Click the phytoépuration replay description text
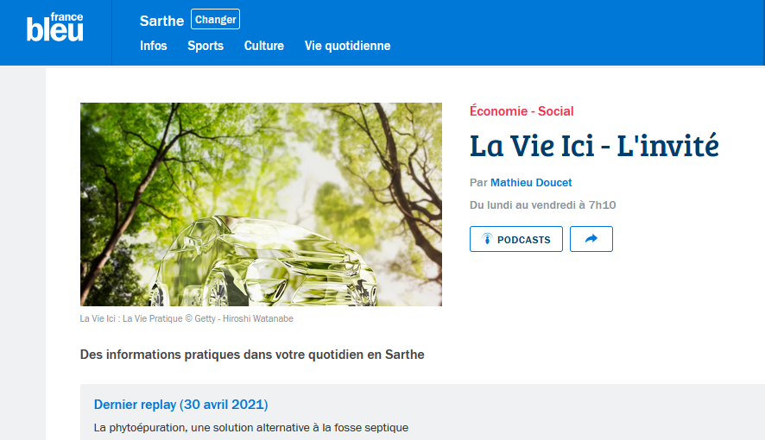765x440 pixels. point(250,428)
